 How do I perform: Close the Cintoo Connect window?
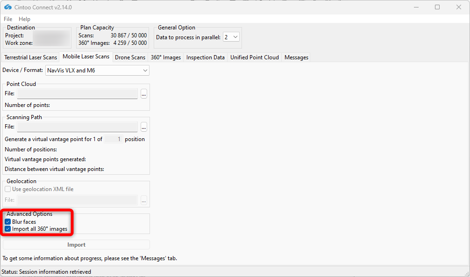(459, 7)
